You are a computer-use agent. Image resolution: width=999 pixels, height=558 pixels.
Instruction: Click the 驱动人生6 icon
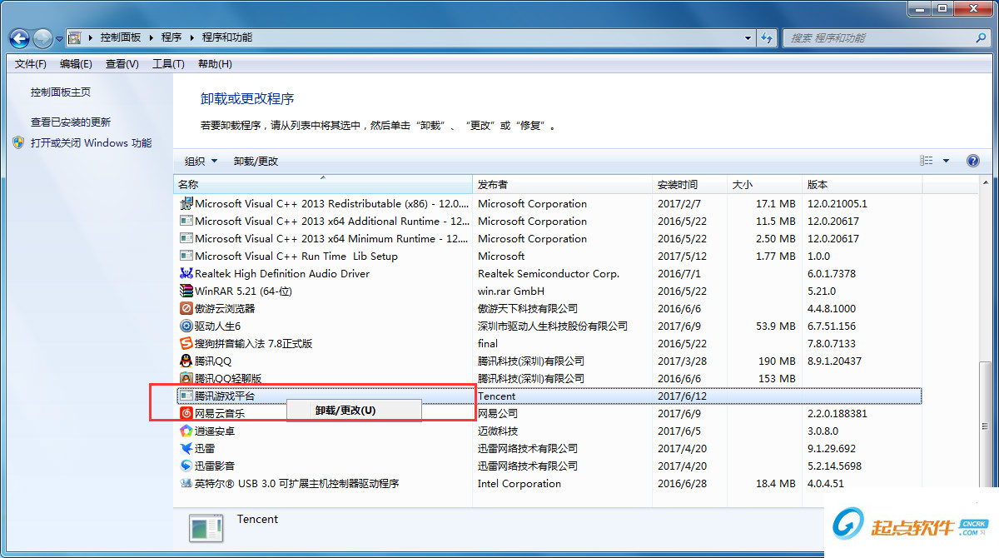186,326
